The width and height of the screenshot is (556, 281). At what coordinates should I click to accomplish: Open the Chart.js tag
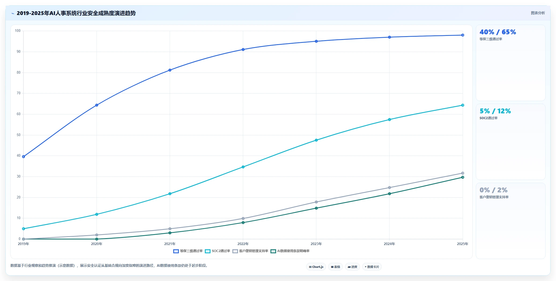click(316, 267)
